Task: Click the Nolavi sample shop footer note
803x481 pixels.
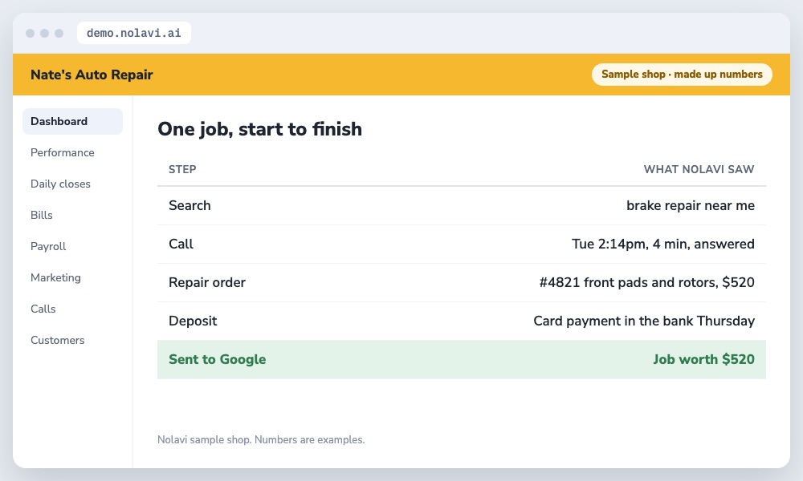Action: (x=261, y=439)
